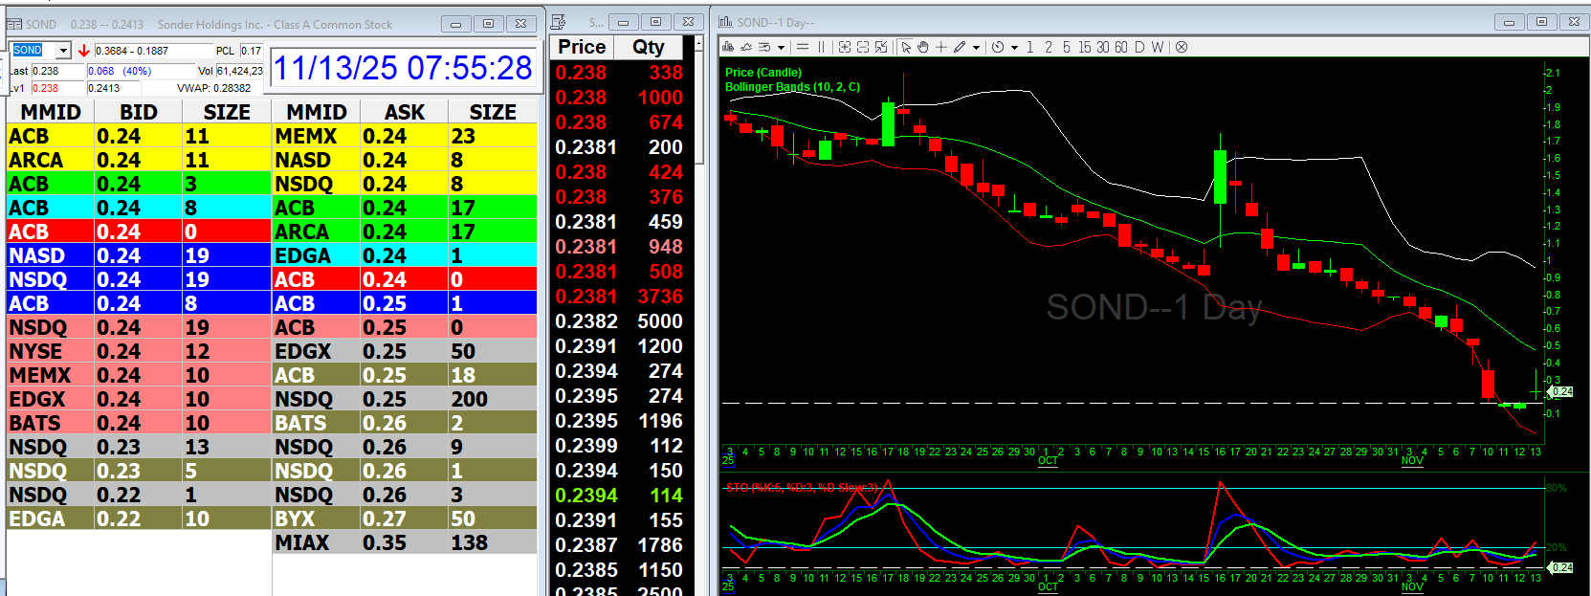Click the zoom out chart icon

tap(863, 47)
